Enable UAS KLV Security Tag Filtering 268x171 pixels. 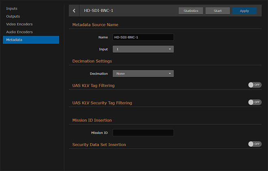(x=255, y=102)
